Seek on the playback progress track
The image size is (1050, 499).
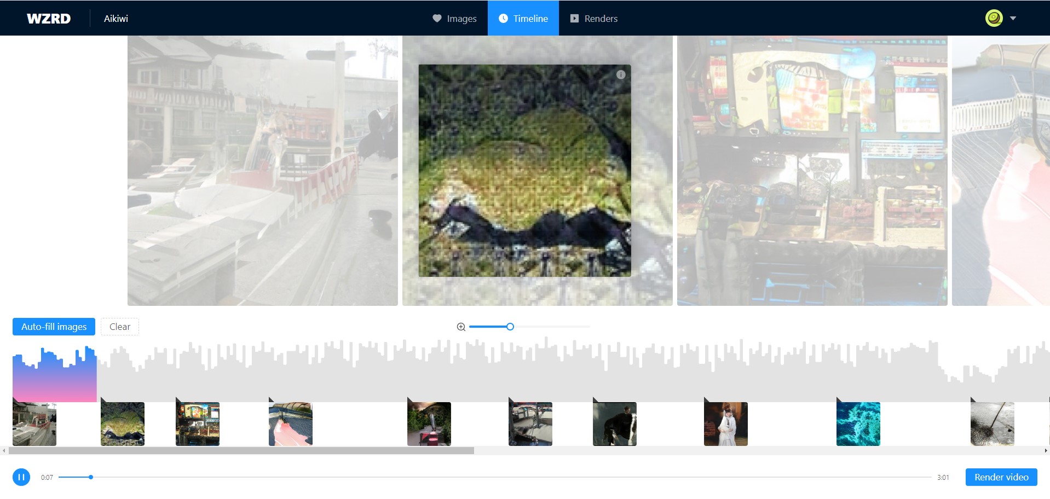(495, 477)
